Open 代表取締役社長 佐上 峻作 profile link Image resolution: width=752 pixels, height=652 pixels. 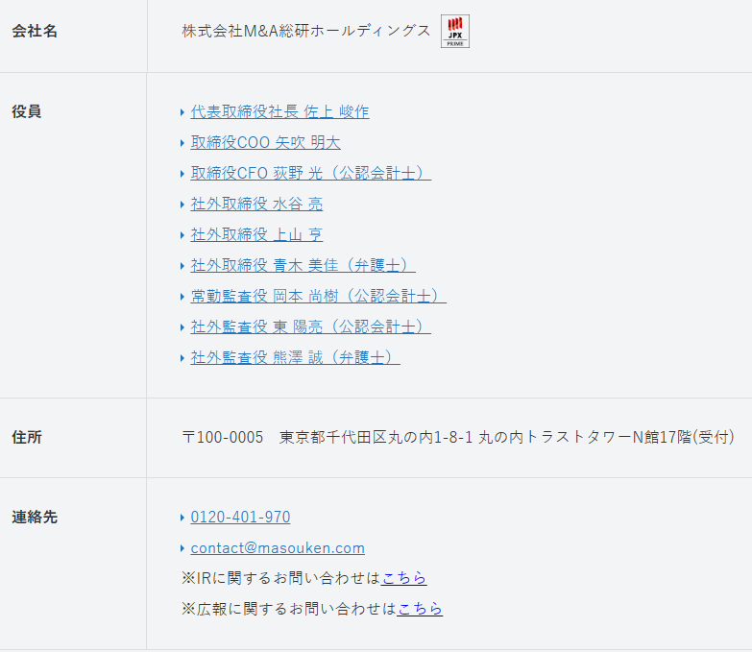tap(279, 111)
